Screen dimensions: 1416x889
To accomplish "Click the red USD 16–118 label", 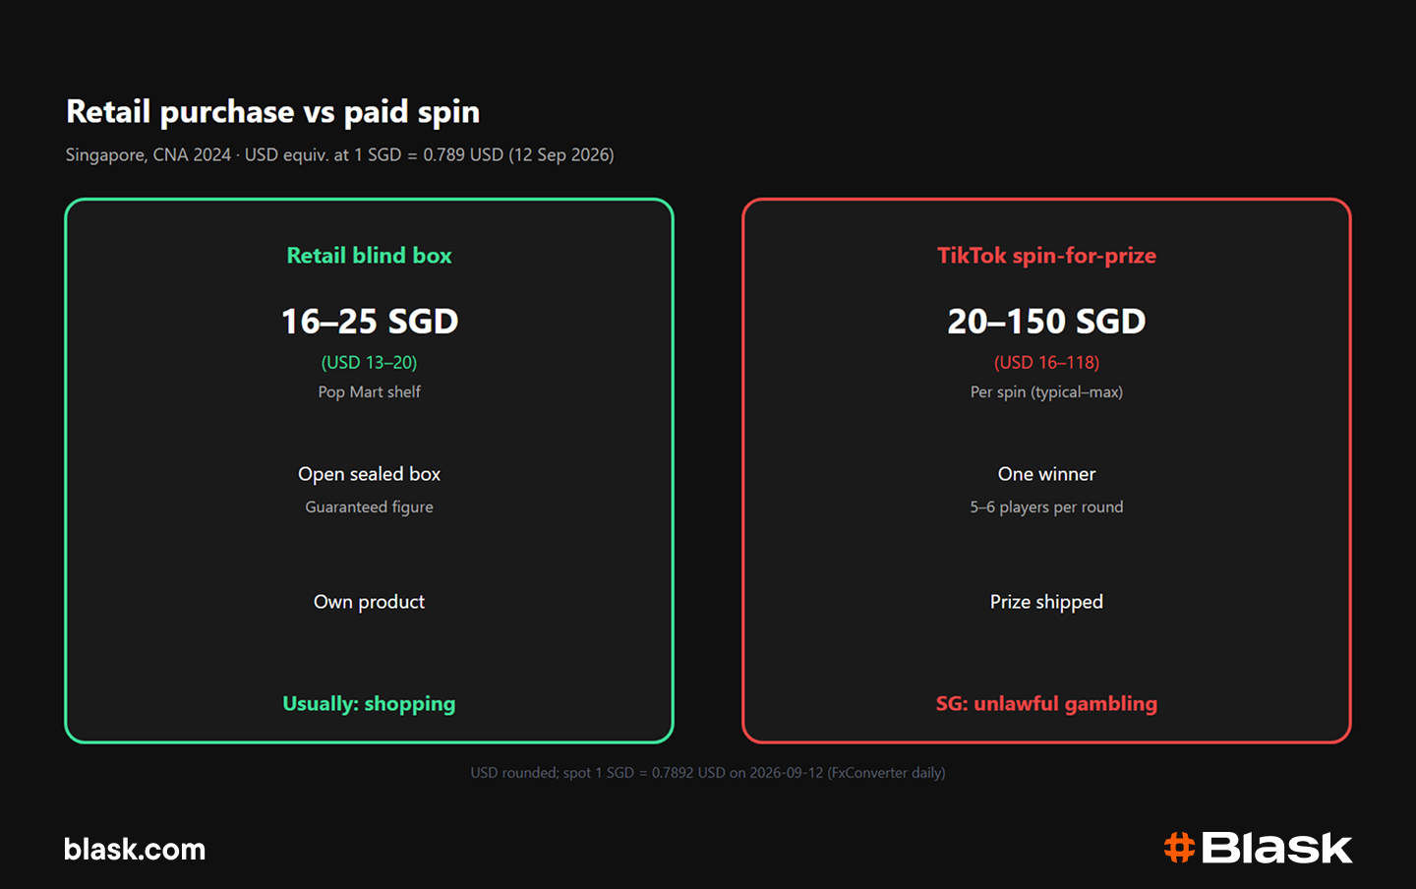I will pyautogui.click(x=1046, y=363).
